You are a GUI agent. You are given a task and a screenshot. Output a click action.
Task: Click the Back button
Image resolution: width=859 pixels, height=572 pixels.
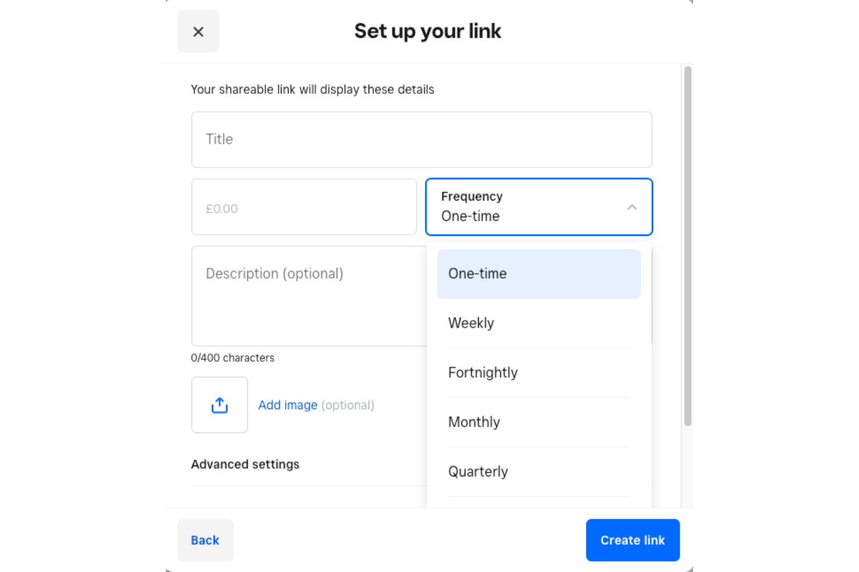pos(205,540)
